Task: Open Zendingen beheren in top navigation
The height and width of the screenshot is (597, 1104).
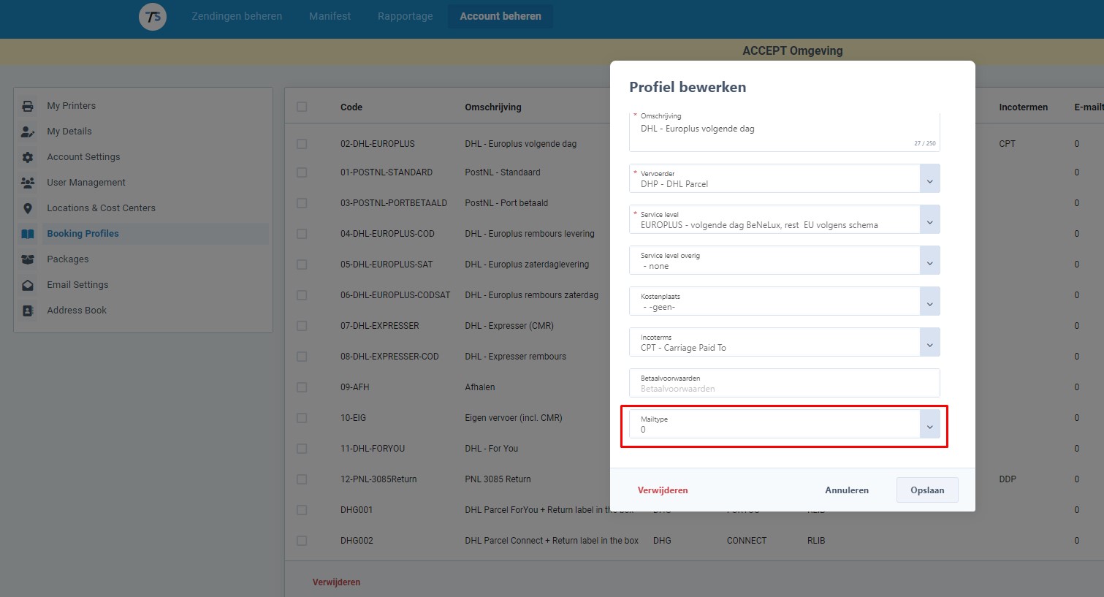Action: pos(237,16)
